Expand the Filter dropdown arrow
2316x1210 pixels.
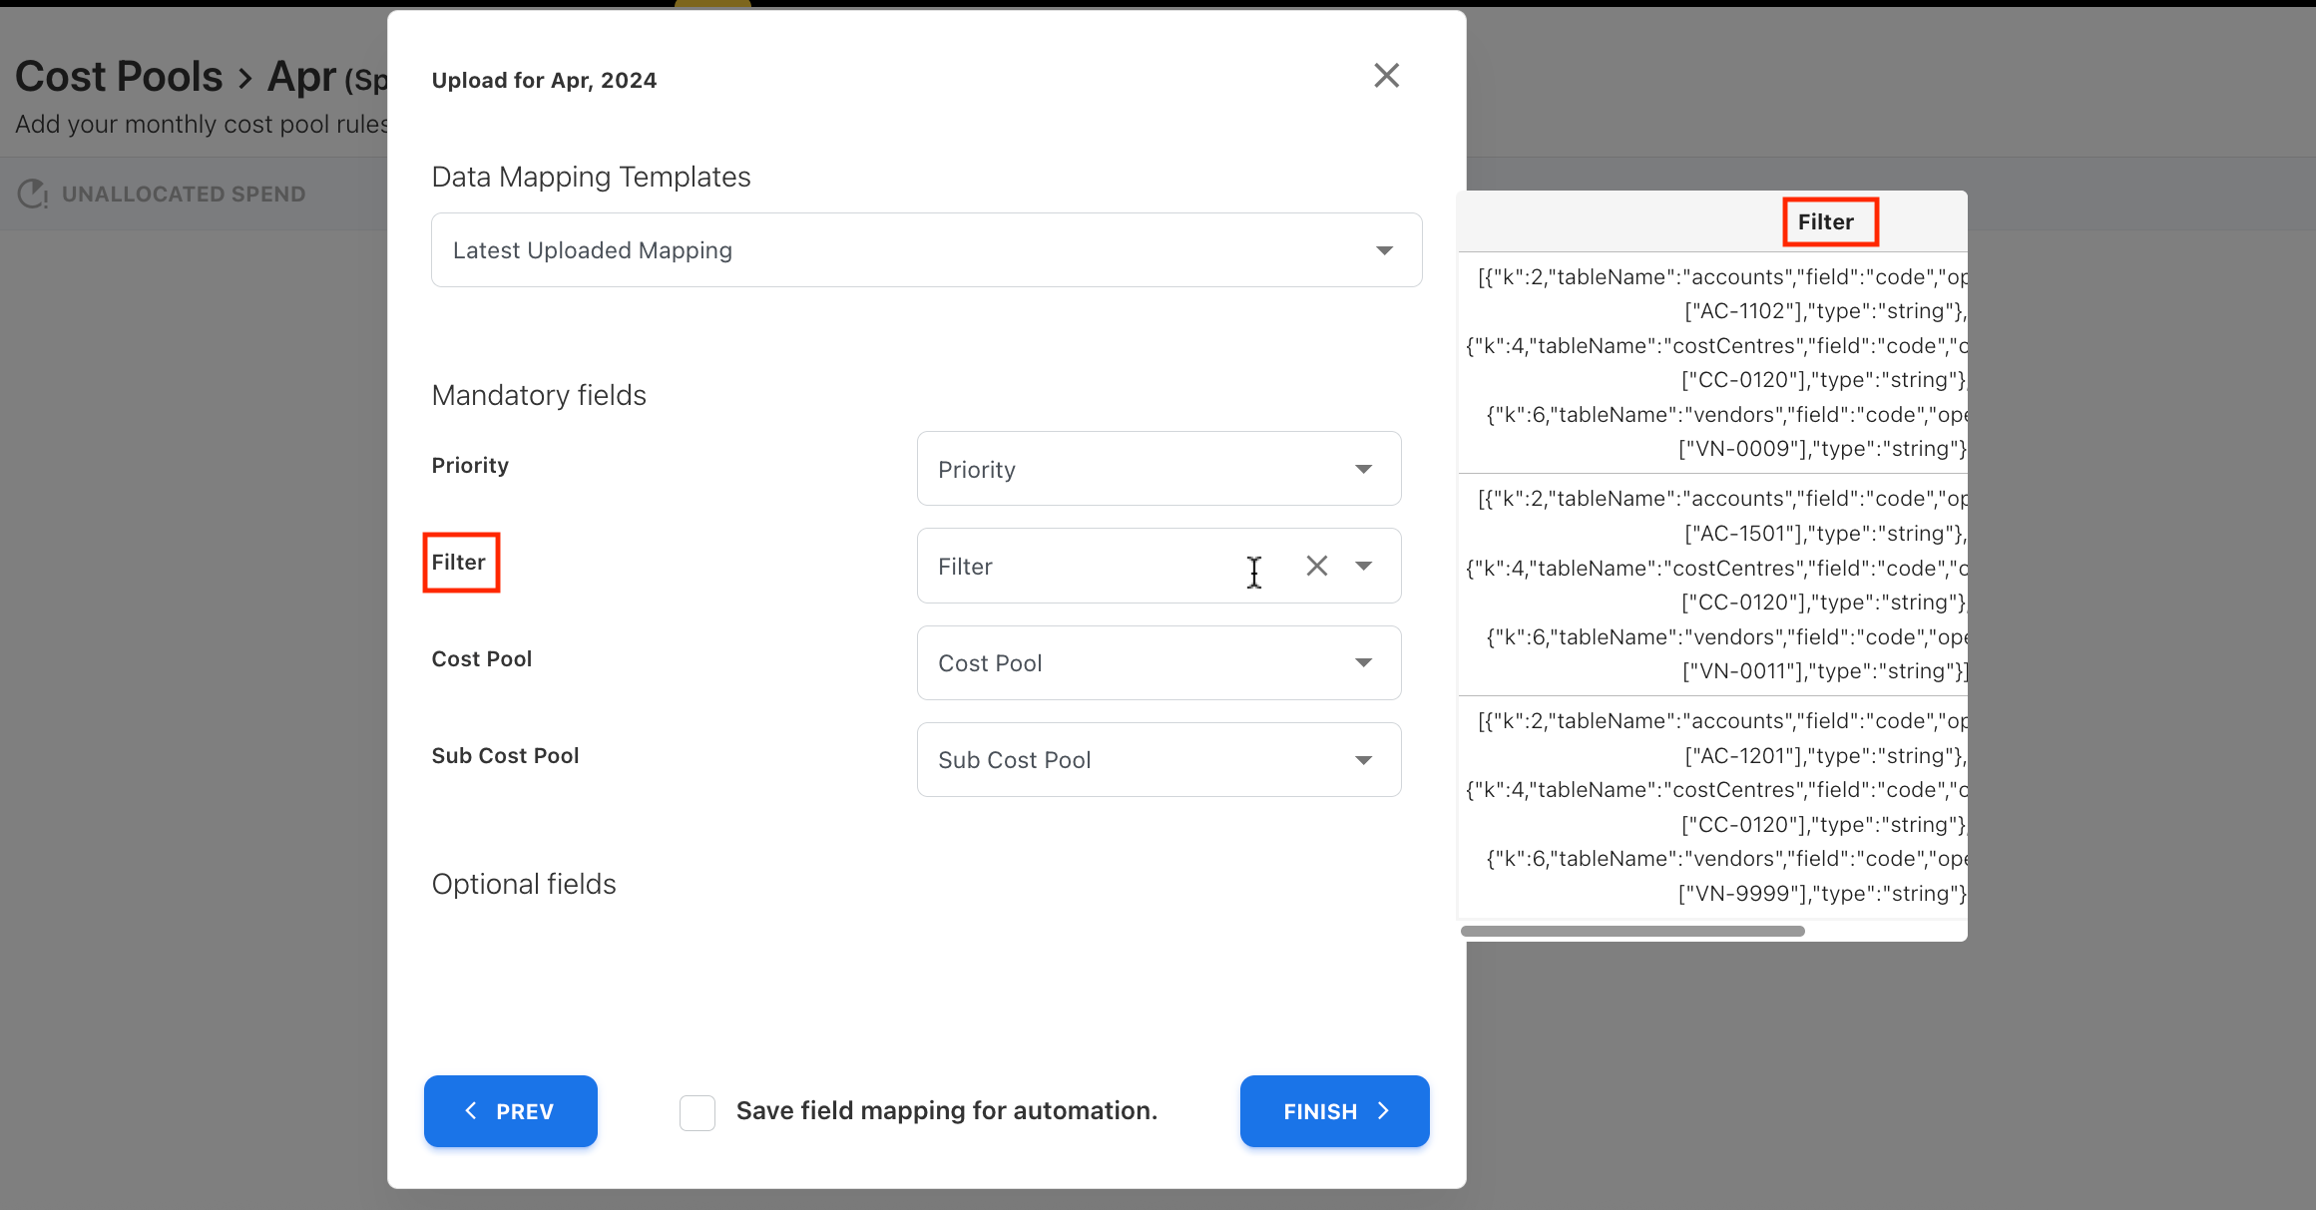(1363, 566)
